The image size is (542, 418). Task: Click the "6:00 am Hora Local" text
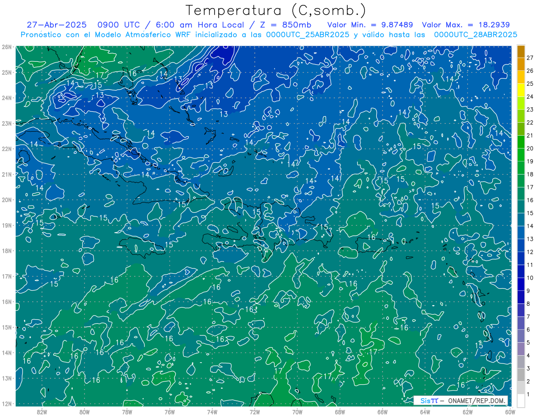(x=200, y=25)
